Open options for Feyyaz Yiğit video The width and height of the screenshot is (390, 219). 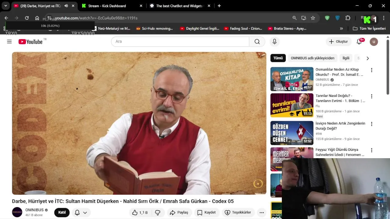(371, 150)
